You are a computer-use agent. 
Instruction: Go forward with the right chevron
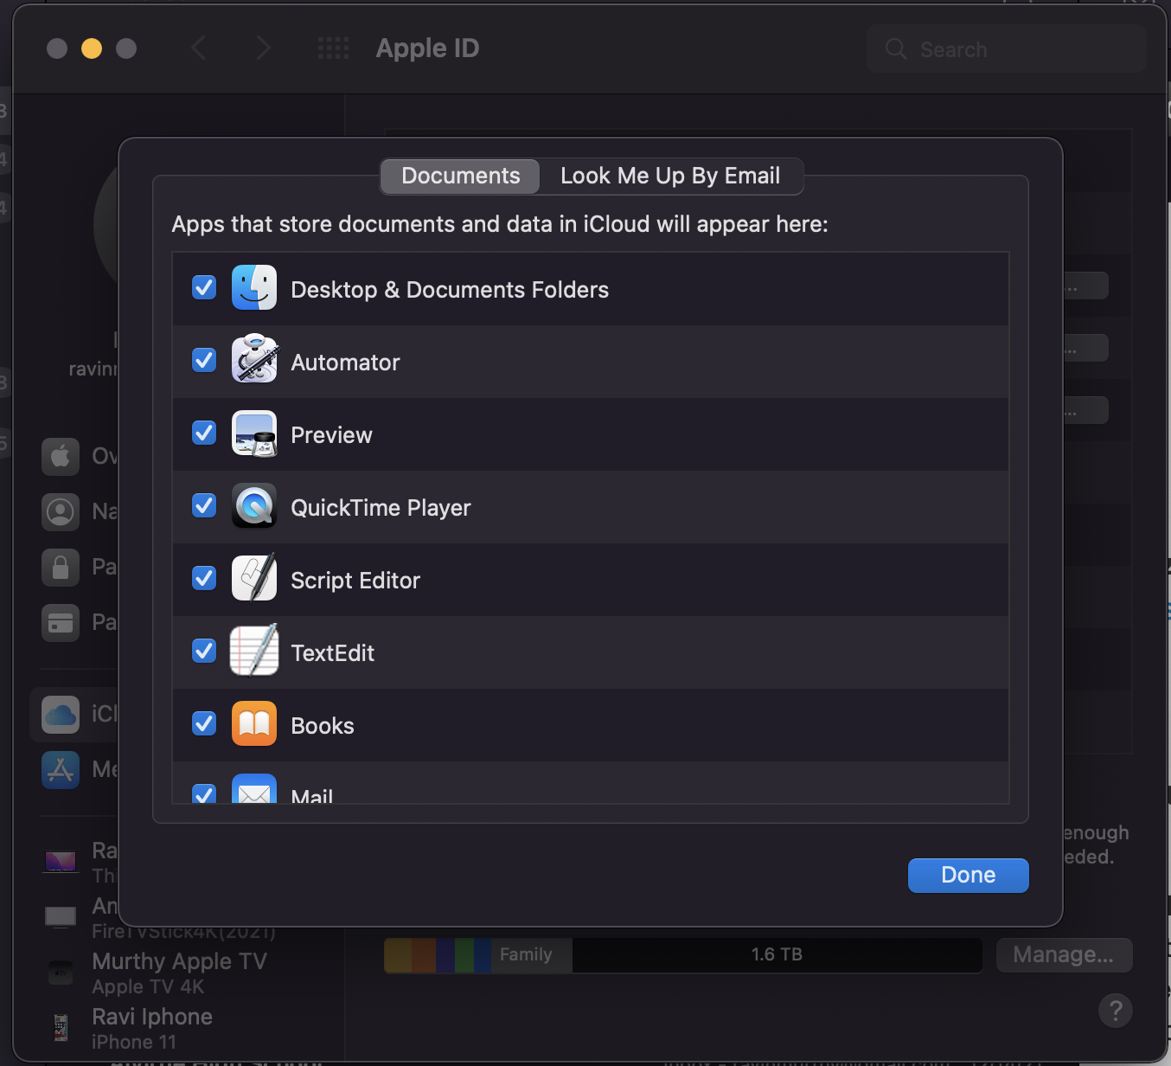pyautogui.click(x=264, y=48)
